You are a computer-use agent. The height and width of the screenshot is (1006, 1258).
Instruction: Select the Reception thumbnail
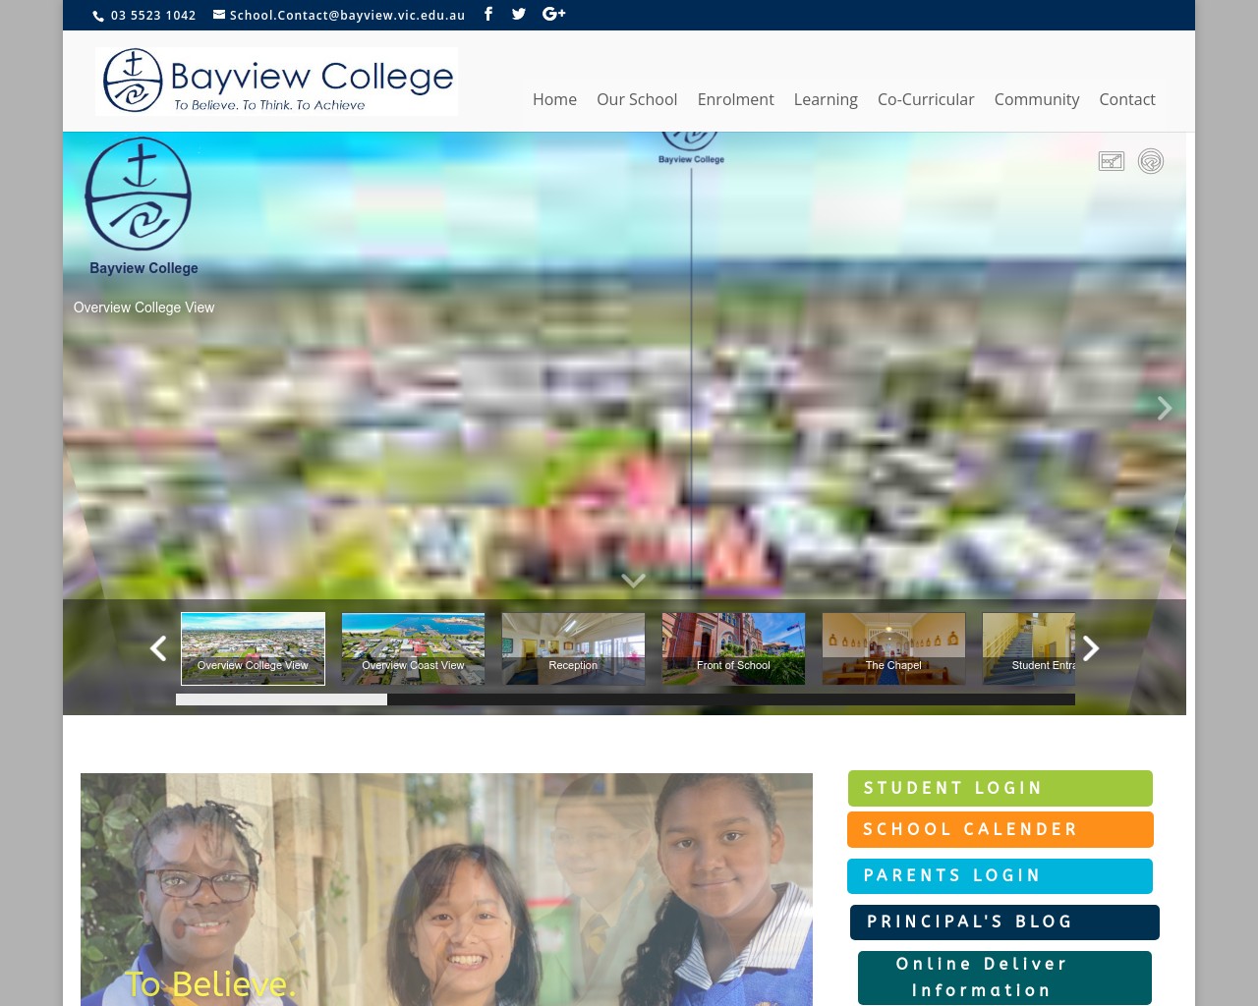point(573,648)
